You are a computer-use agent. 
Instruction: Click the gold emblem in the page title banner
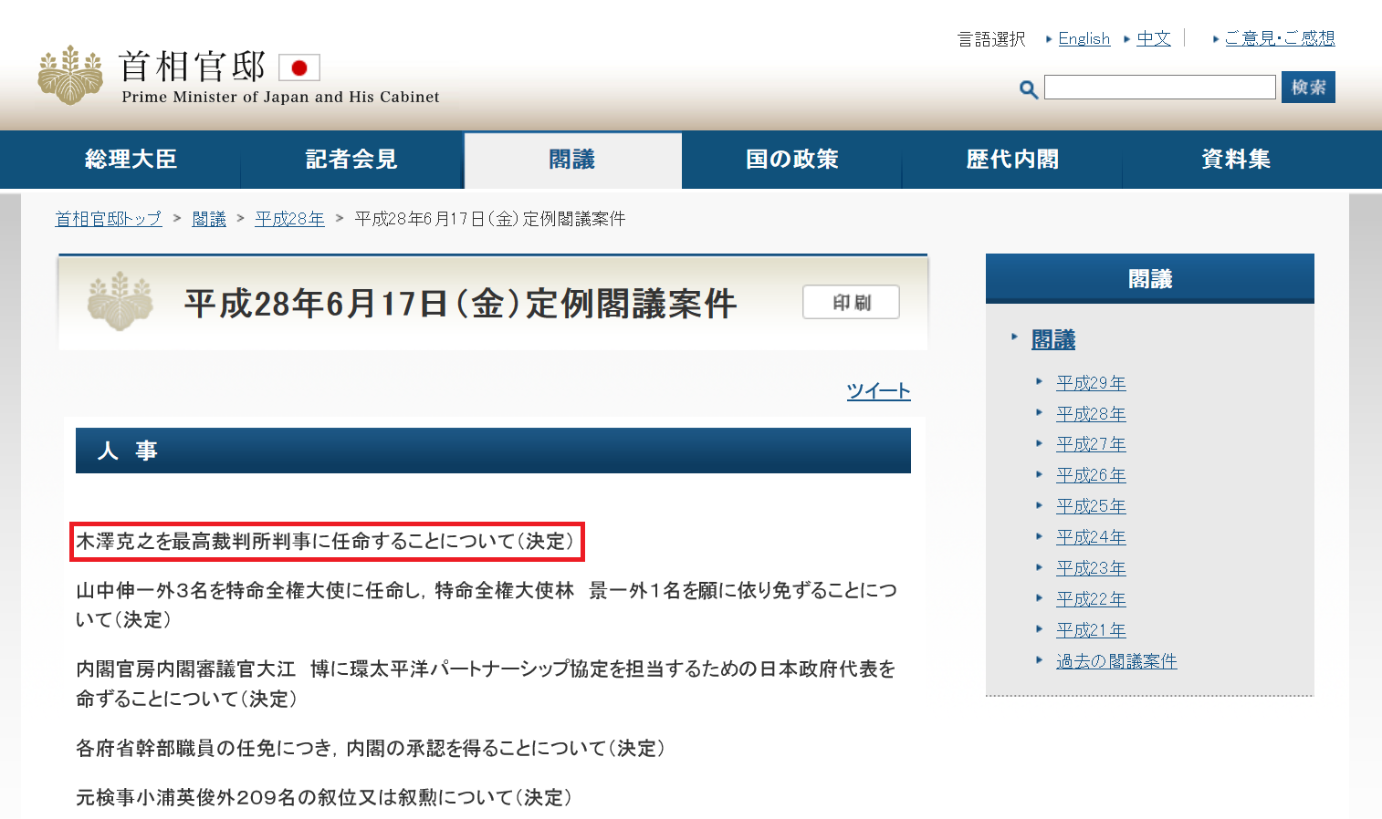(x=120, y=301)
